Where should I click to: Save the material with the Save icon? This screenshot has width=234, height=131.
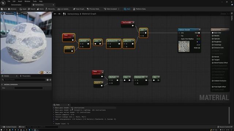point(4,9)
